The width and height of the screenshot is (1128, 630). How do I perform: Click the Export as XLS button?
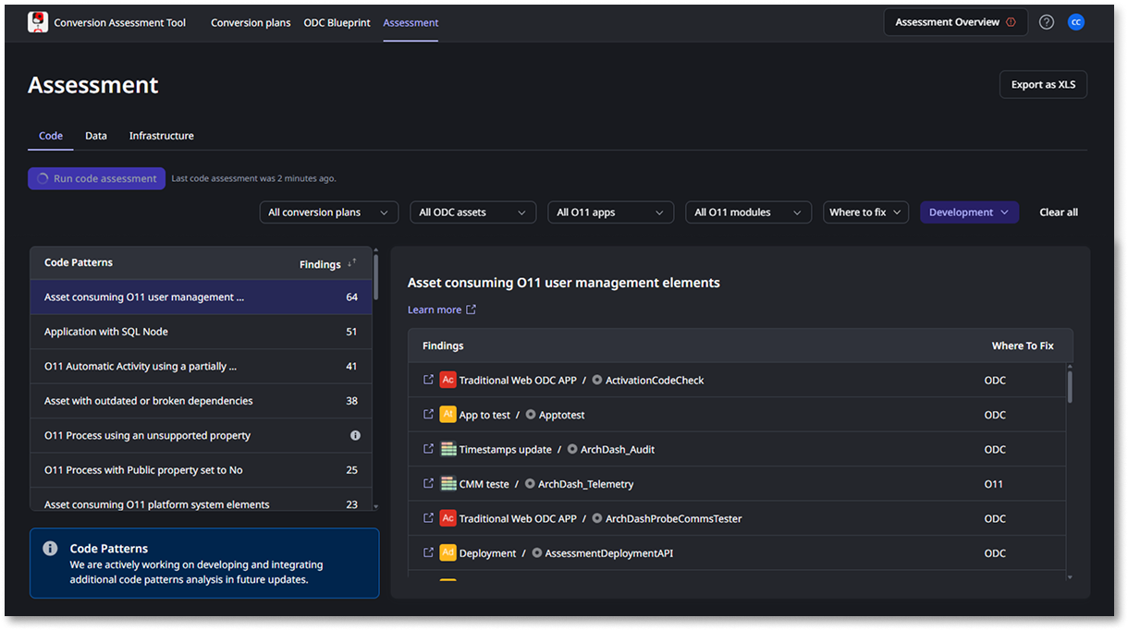[1043, 84]
